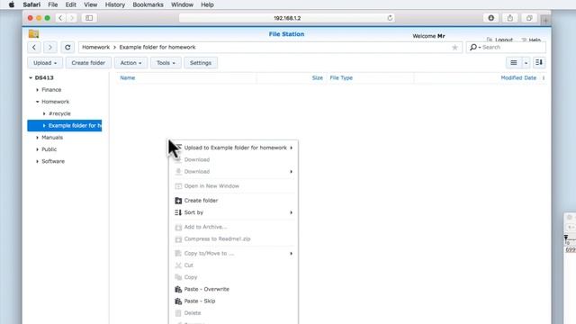Reload the page in Safari address bar
Viewport: 576px width, 324px height.
coord(390,18)
